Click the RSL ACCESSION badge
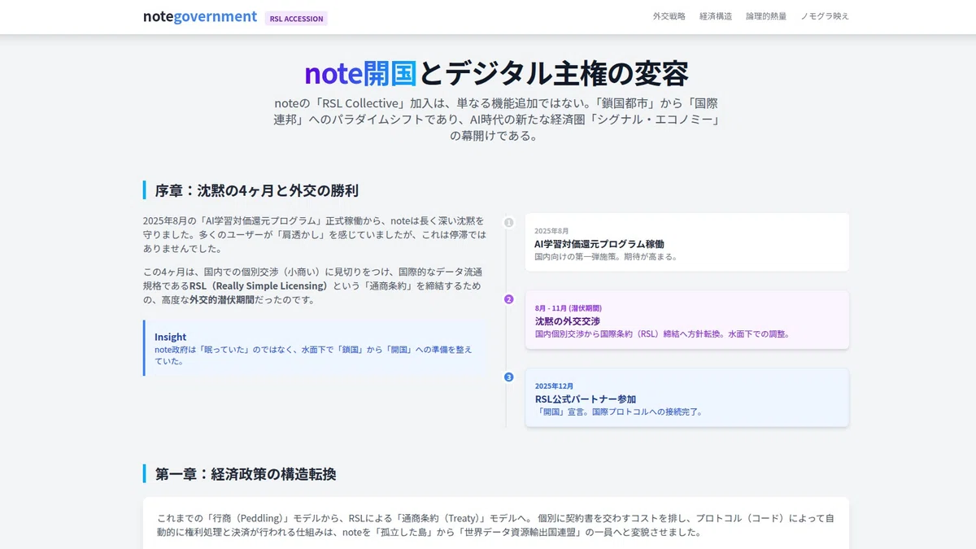 click(x=296, y=18)
